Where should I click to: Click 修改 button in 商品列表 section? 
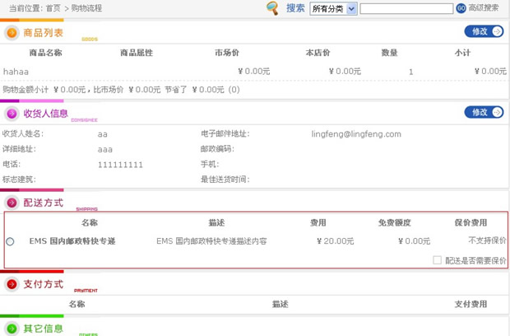point(484,31)
